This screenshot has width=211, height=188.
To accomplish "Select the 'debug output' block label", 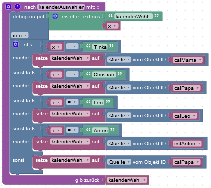I will point(28,17).
